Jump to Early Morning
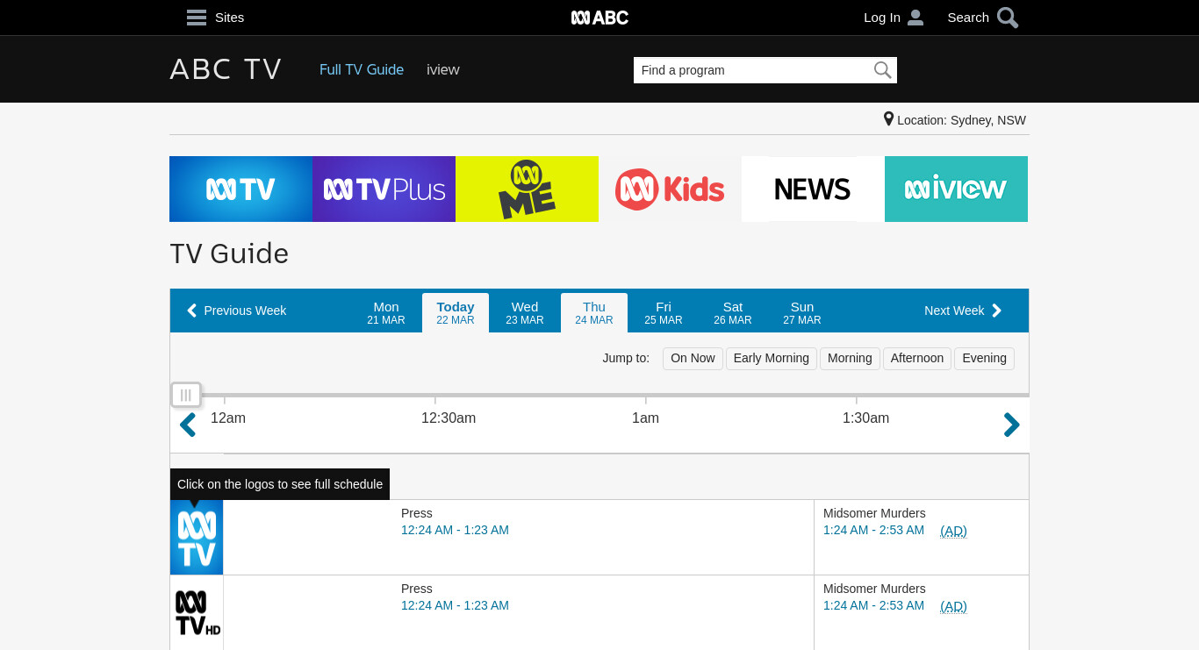 point(772,358)
